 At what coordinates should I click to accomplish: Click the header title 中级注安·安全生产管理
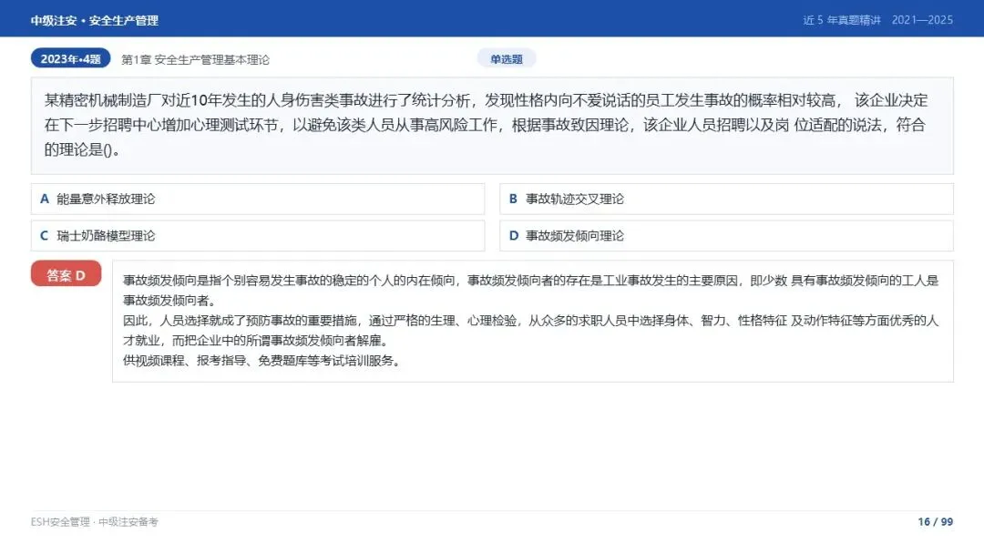click(x=94, y=20)
